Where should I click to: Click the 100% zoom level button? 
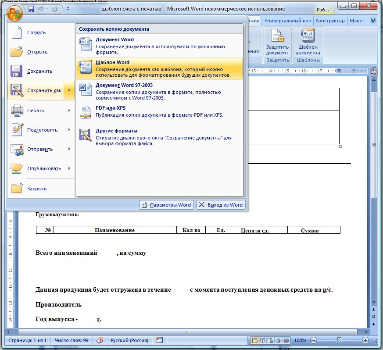click(x=300, y=340)
